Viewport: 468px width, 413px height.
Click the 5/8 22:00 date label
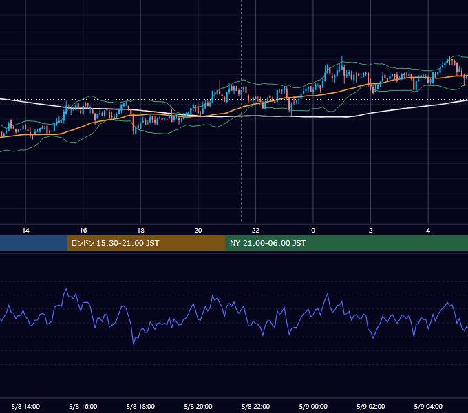255,406
